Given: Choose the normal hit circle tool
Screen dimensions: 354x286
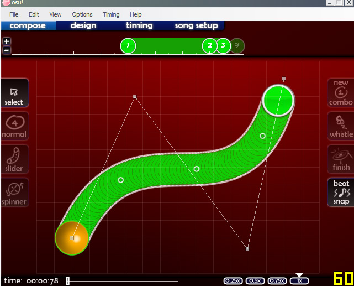Looking at the screenshot, I should coord(14,126).
